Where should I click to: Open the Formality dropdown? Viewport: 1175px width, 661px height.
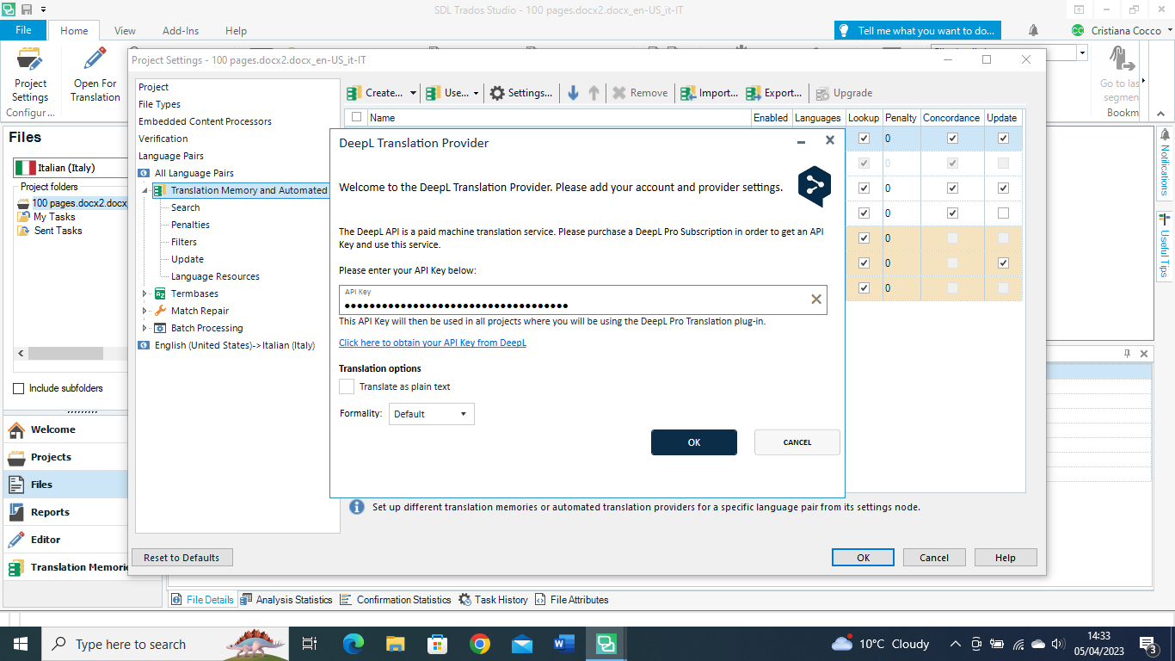click(x=431, y=414)
